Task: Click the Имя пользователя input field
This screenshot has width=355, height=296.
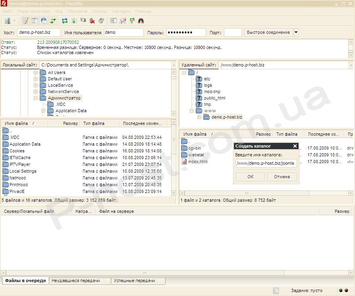Action: pos(123,33)
